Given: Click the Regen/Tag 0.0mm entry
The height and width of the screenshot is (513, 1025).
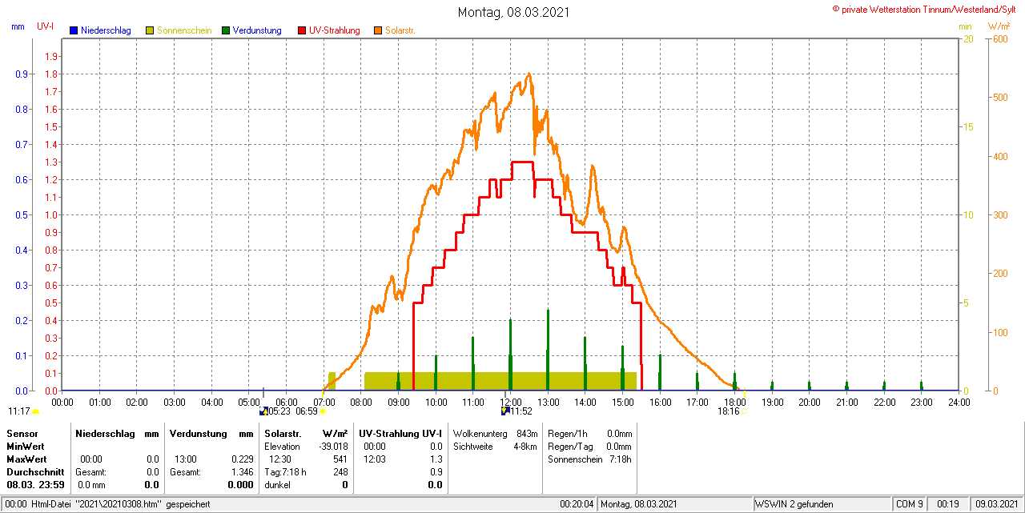Looking at the screenshot, I should point(590,447).
